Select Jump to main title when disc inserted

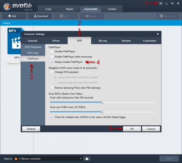pos(55,83)
